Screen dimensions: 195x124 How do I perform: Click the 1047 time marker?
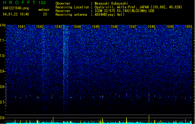133,27
